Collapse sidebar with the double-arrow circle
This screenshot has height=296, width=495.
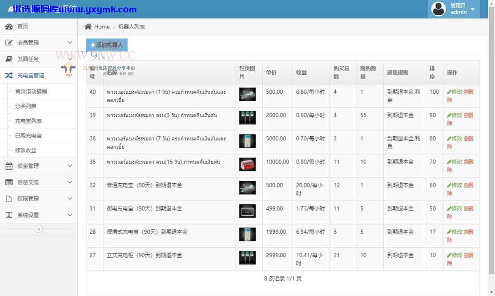point(39,229)
